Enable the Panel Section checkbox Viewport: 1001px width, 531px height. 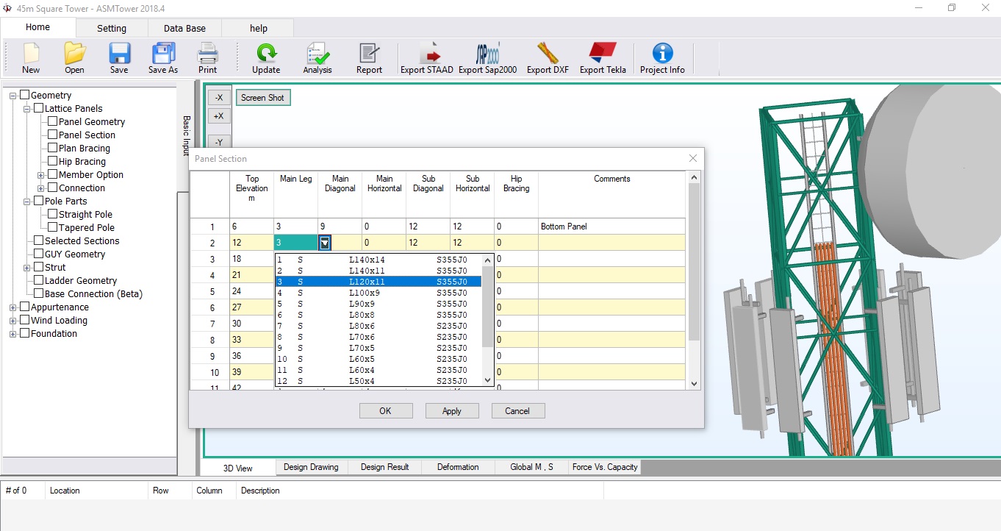[x=52, y=135]
